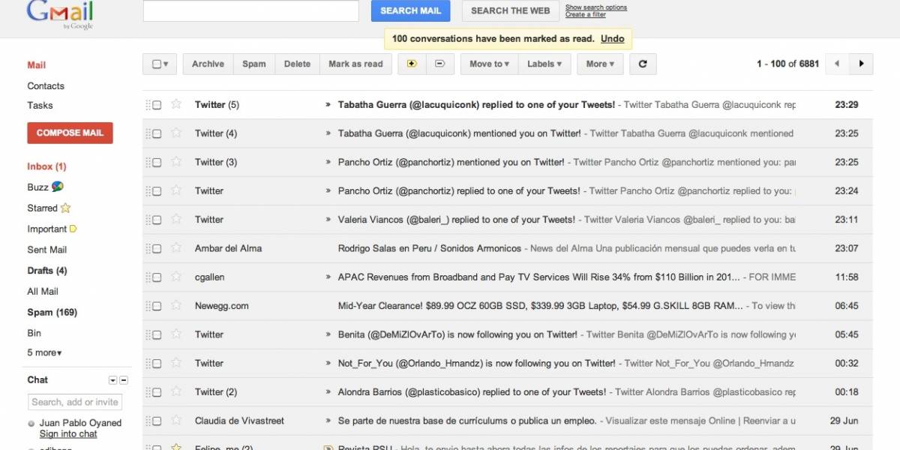Click Undo in the notification
The width and height of the screenshot is (900, 450).
coord(613,39)
